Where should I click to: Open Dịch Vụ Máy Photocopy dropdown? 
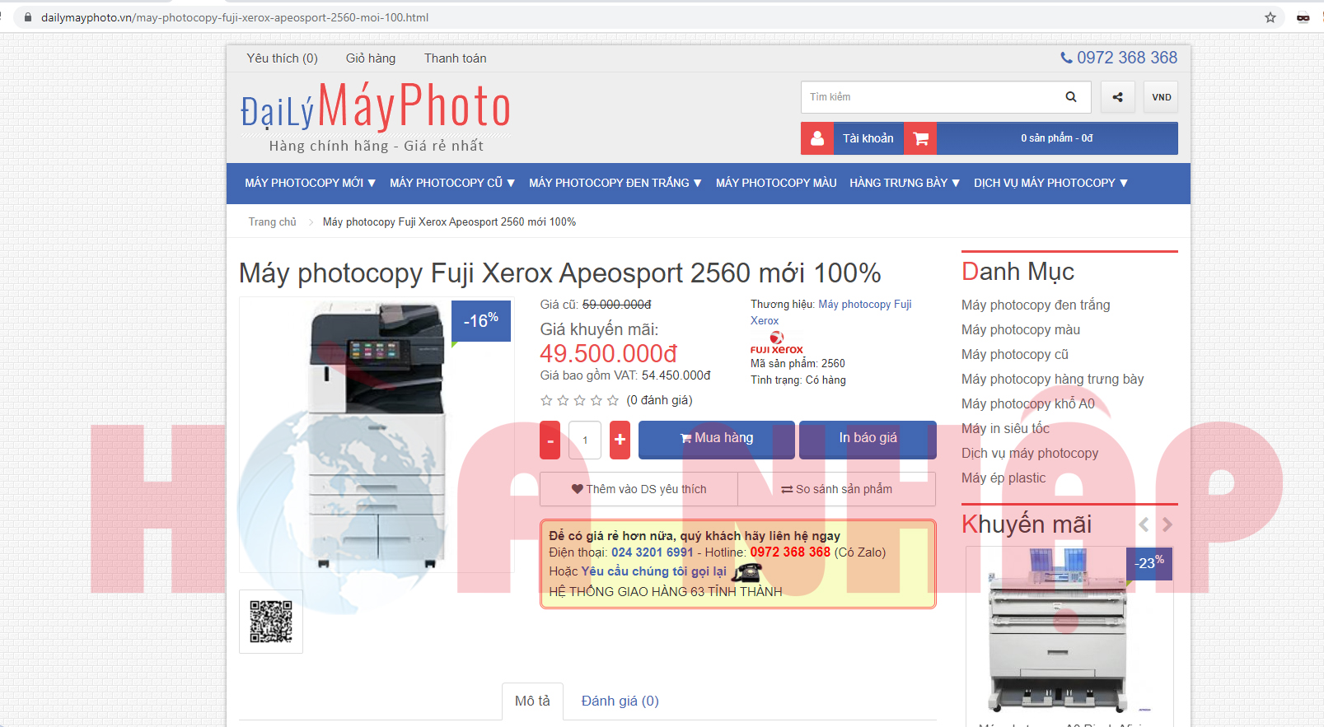[x=1050, y=183]
